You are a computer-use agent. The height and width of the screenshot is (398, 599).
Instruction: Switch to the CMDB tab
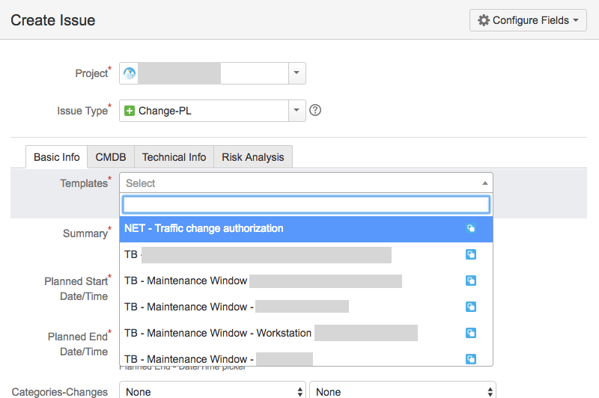click(x=111, y=157)
